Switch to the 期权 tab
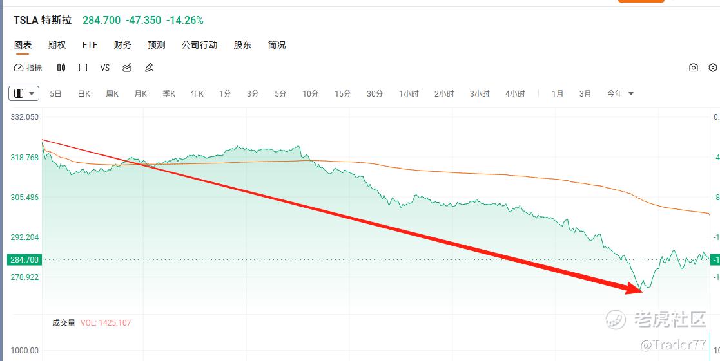The image size is (720, 361). coord(57,45)
